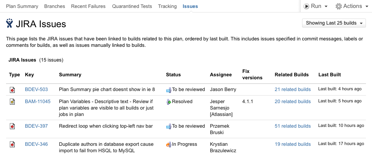Switch to the Plan Summary tab
This screenshot has height=156, width=372.
[x=22, y=6]
